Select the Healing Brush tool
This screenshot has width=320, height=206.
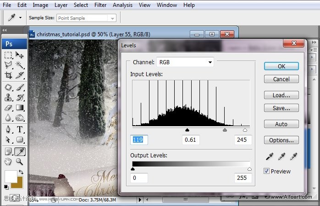tap(8, 87)
